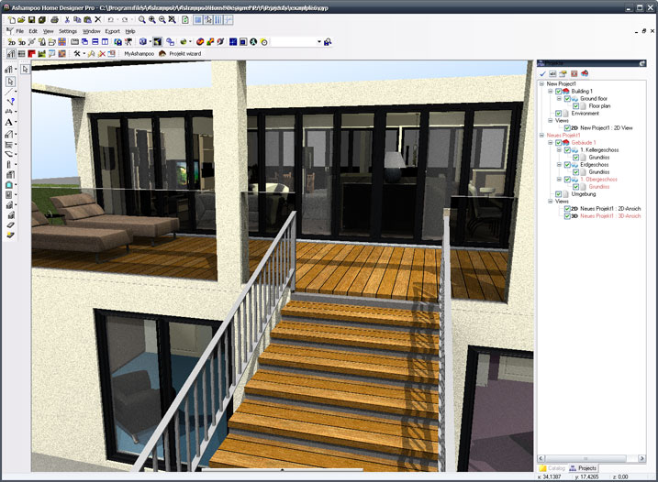The height and width of the screenshot is (482, 658).
Task: Select Neues Projekt1 : 2D-Ansicht view item
Action: [608, 208]
